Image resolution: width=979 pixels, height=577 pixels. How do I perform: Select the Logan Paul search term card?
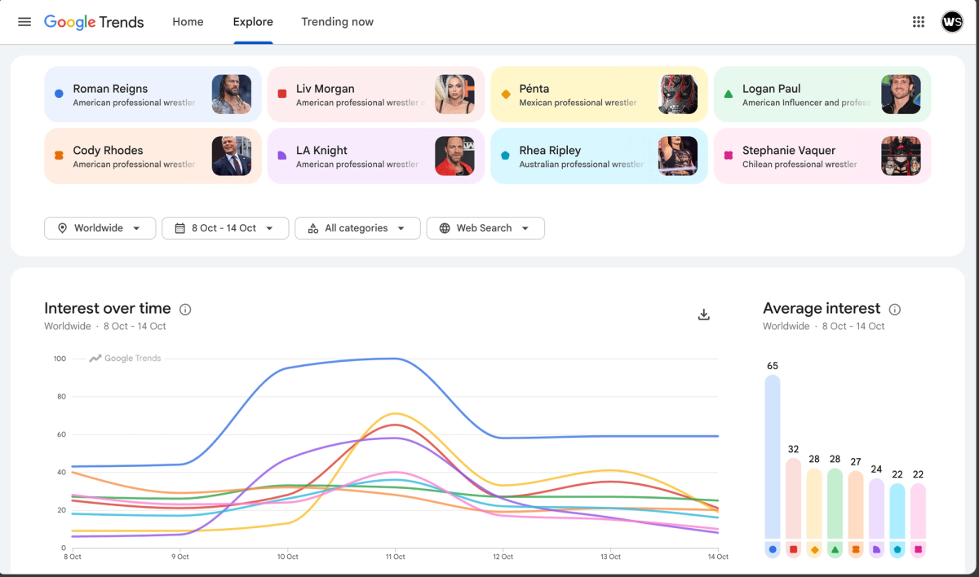822,95
